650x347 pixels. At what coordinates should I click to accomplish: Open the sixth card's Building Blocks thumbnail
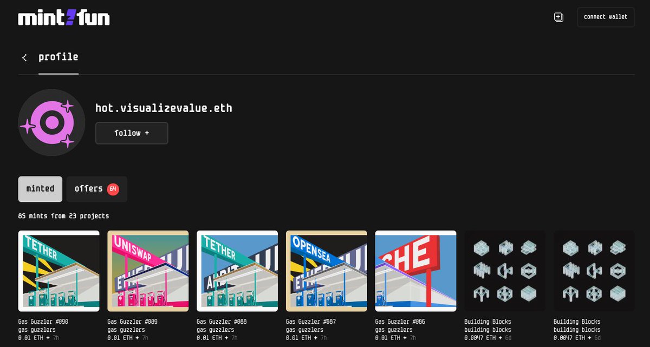[505, 271]
